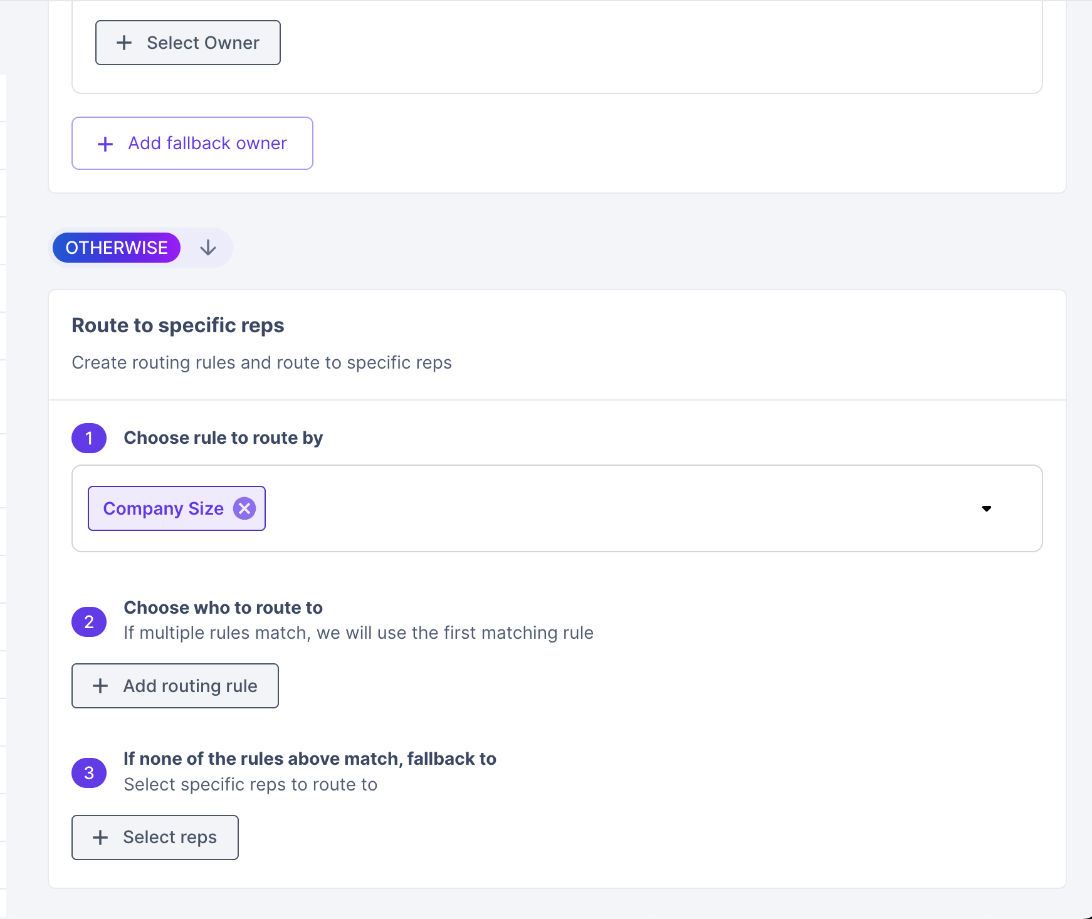This screenshot has height=919, width=1092.
Task: Expand the routing rule dropdown caret
Action: (987, 508)
